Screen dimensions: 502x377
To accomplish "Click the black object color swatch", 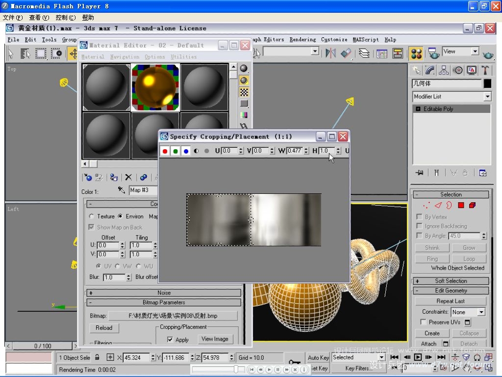I will point(487,84).
